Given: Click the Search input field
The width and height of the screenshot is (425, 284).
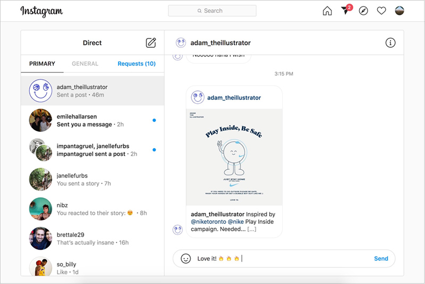Looking at the screenshot, I should pyautogui.click(x=212, y=11).
